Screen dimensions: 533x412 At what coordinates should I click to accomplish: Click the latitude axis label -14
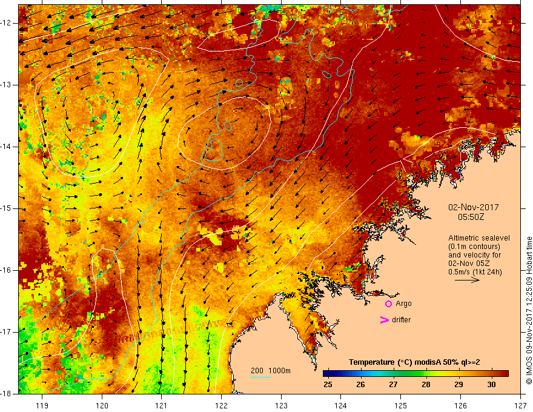pyautogui.click(x=6, y=147)
